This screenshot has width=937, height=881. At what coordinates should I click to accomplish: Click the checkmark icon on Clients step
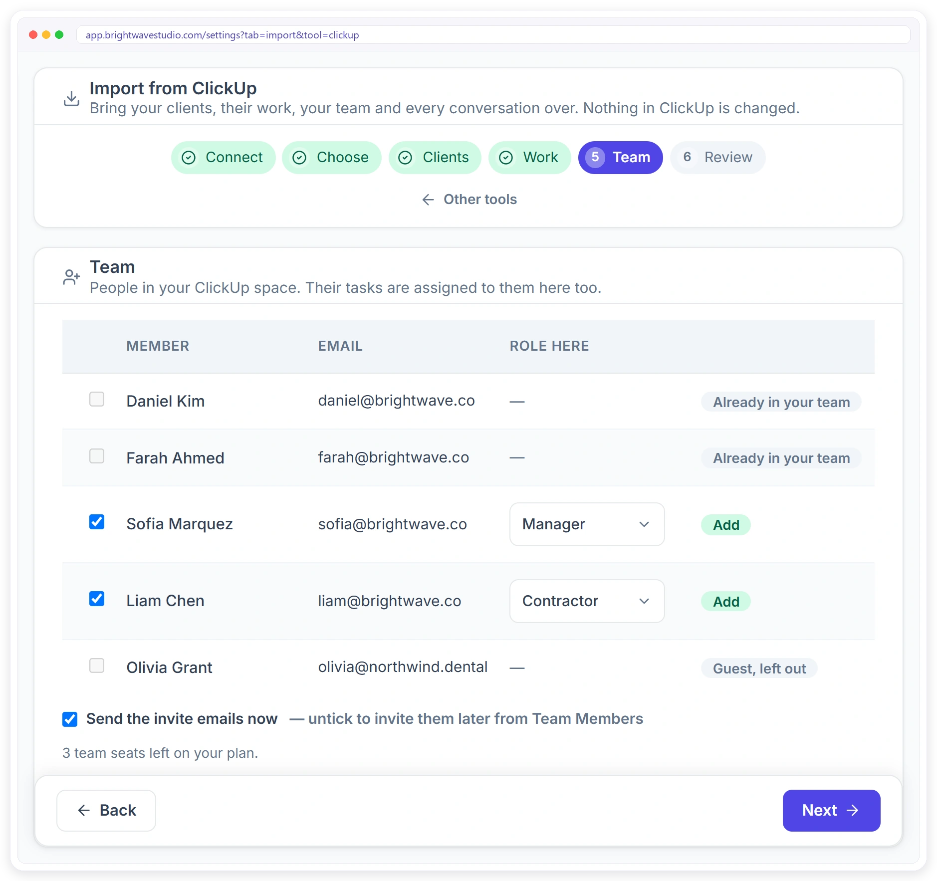pos(405,158)
